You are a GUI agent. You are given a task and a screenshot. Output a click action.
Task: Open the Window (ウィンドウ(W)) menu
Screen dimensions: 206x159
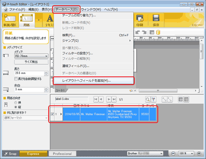(91, 9)
